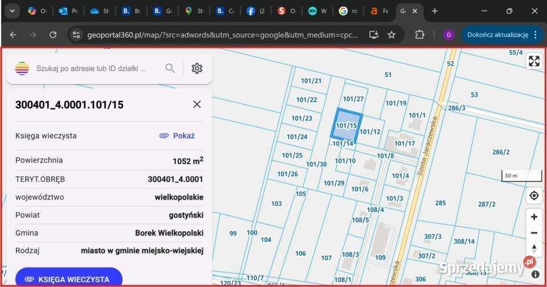Toggle fullscreen map view
The image size is (547, 287).
pos(534,61)
